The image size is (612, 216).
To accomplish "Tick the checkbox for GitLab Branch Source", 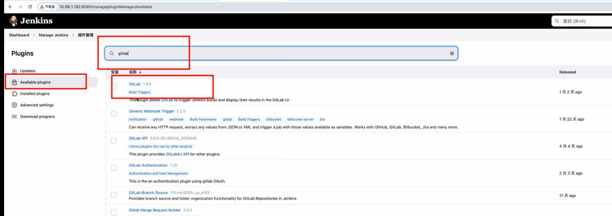I will pyautogui.click(x=114, y=195).
